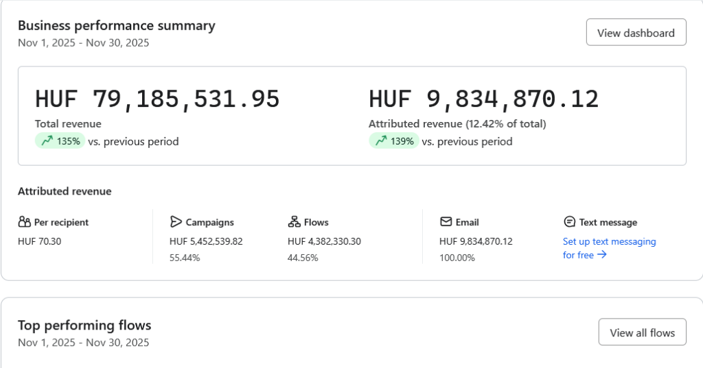703x368 pixels.
Task: Click the Email envelope icon
Action: [446, 222]
